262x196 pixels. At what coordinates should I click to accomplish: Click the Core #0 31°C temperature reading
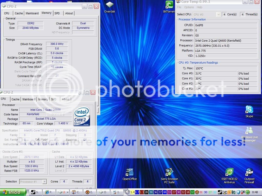point(216,73)
